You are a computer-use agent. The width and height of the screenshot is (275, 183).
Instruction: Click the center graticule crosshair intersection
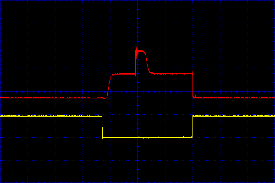pyautogui.click(x=138, y=92)
